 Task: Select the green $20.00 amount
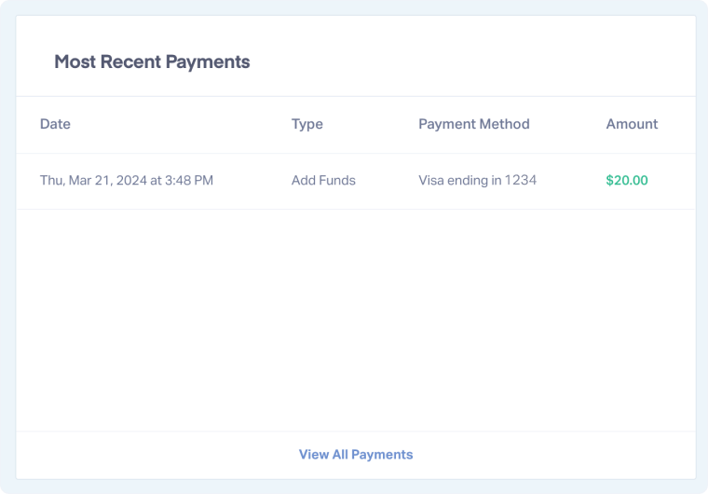pyautogui.click(x=627, y=181)
